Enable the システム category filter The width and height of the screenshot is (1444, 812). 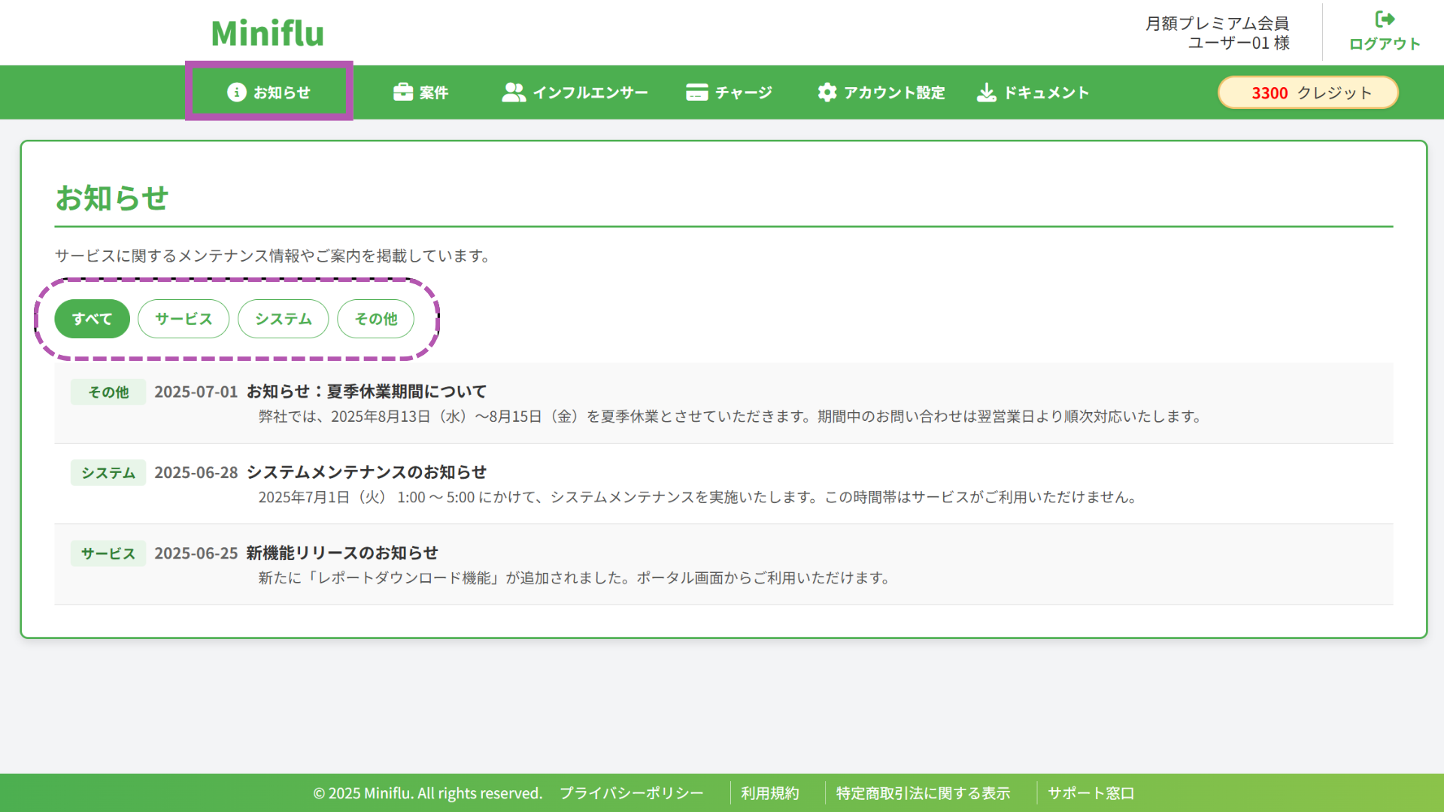[x=283, y=319]
